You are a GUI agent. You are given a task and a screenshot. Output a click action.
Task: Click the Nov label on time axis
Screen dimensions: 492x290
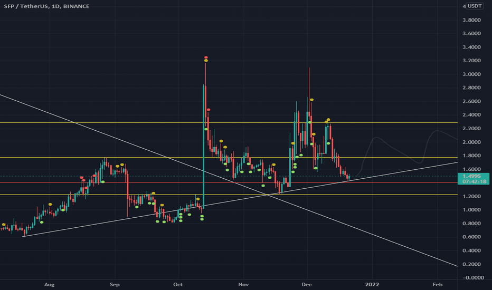point(243,285)
